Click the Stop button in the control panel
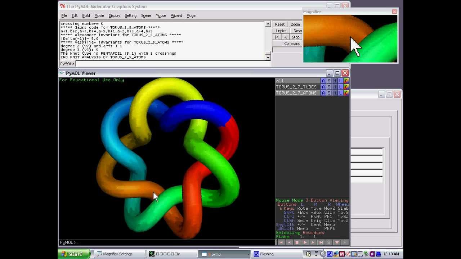 coord(296,37)
